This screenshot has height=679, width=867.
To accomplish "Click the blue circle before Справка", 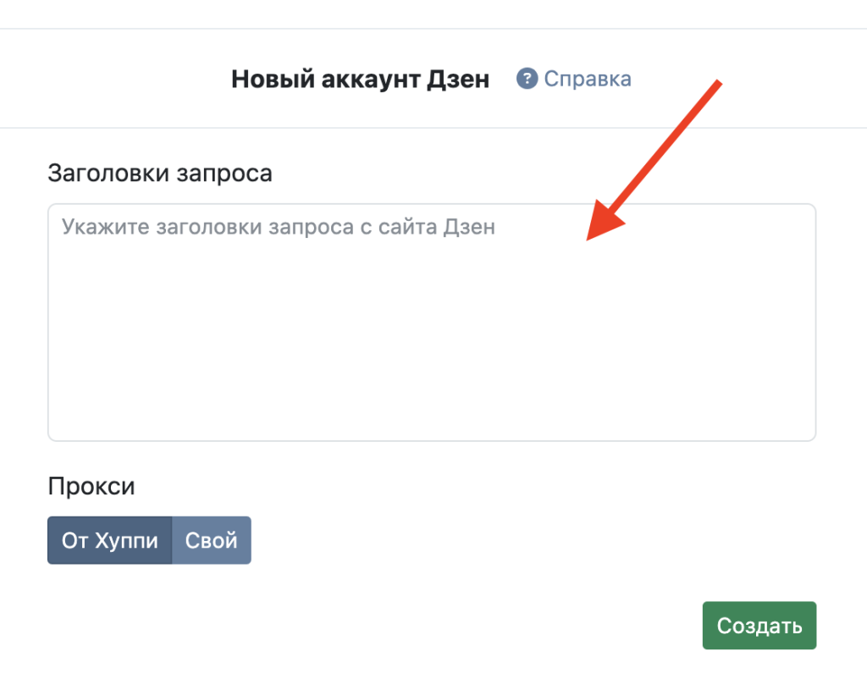I will pyautogui.click(x=527, y=80).
